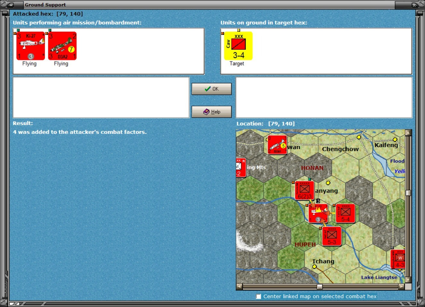Image resolution: width=425 pixels, height=307 pixels.
Task: Click the Ground Support window title
Action: [45, 5]
